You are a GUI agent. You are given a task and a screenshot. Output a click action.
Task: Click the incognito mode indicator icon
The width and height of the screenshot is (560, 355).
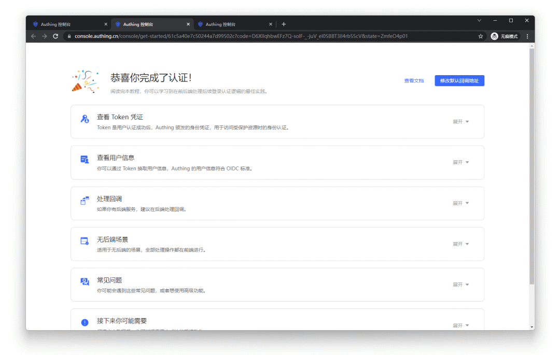[494, 36]
